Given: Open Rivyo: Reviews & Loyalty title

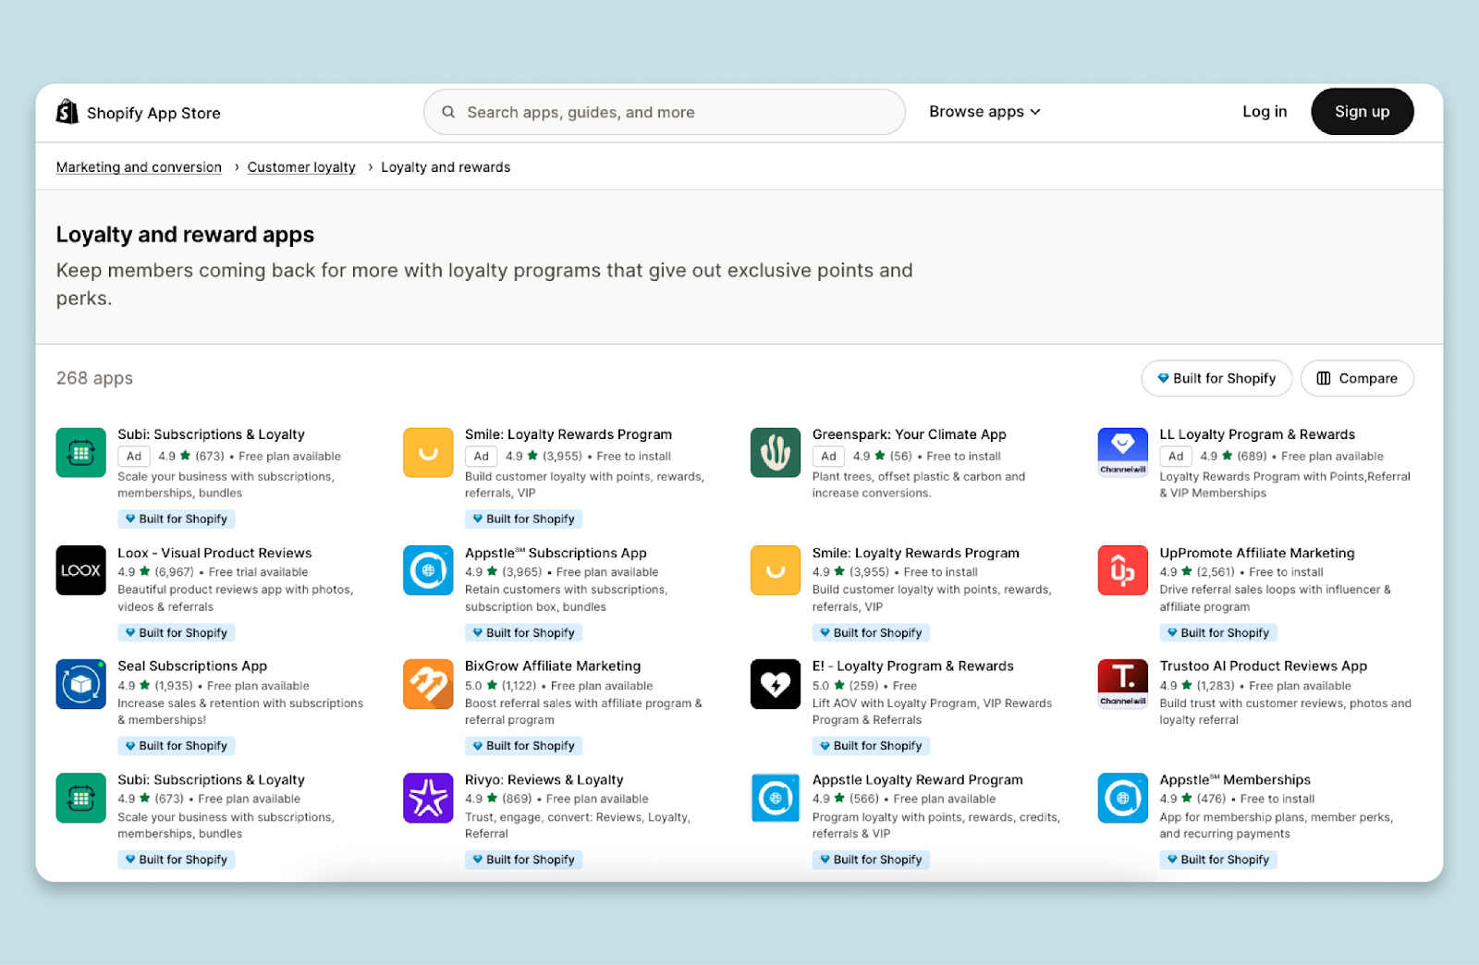Looking at the screenshot, I should pos(544,779).
